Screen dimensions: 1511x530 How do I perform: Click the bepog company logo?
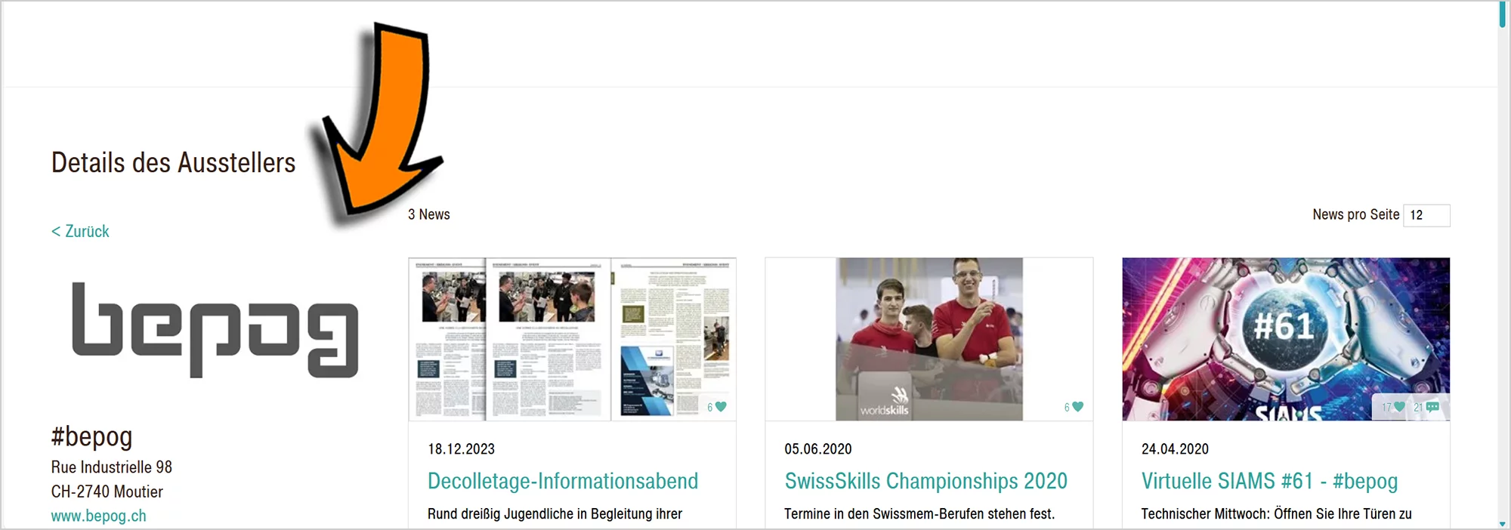[215, 330]
